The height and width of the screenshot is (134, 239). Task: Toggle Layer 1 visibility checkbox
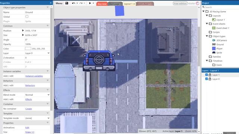(207, 75)
